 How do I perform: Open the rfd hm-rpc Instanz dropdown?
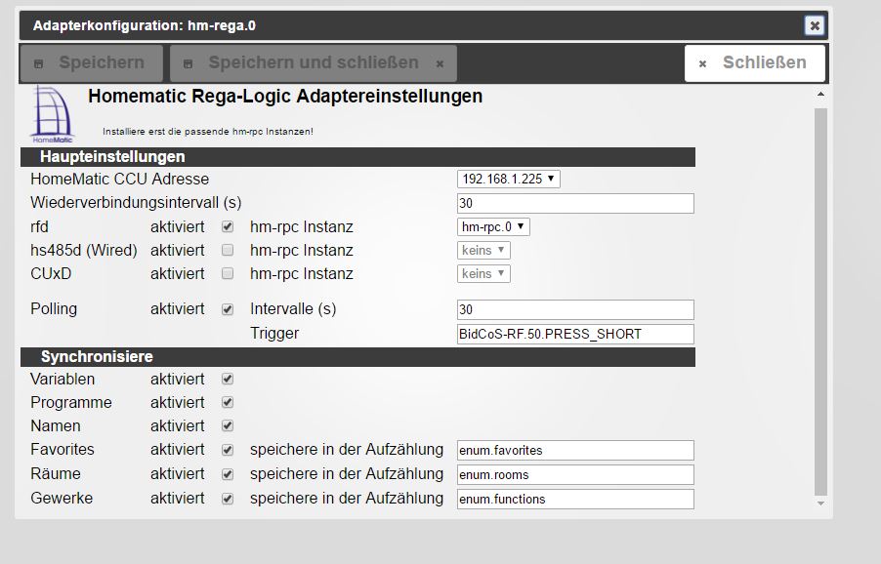click(493, 226)
